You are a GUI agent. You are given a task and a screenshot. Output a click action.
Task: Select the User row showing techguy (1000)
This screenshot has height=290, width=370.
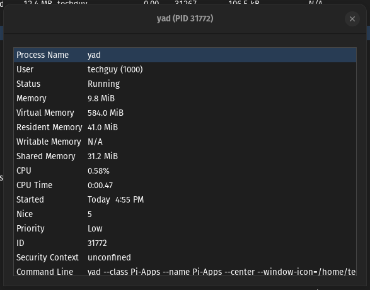coord(185,69)
